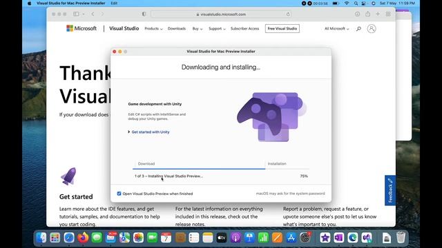
Task: Open Maps from the dock
Action: tap(124, 238)
